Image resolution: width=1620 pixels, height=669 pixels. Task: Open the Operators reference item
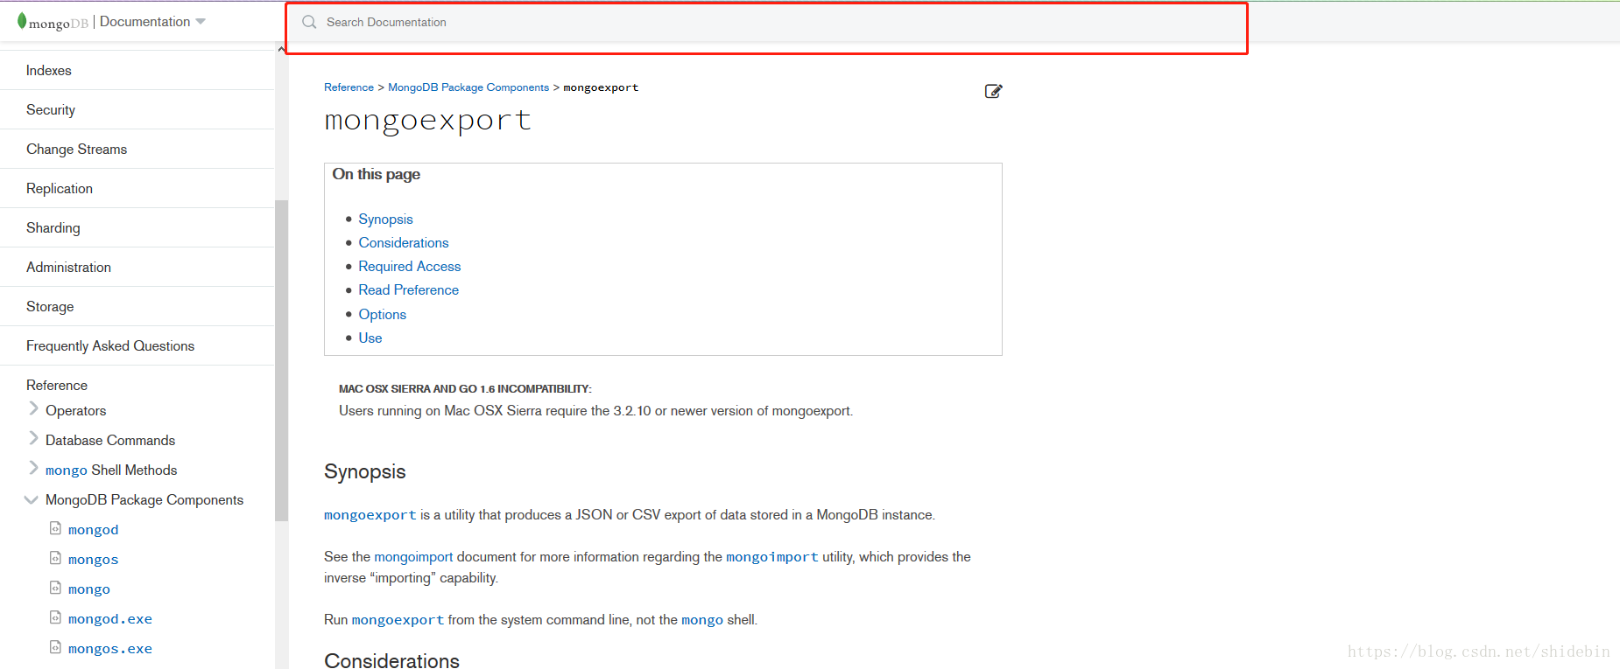(x=75, y=411)
